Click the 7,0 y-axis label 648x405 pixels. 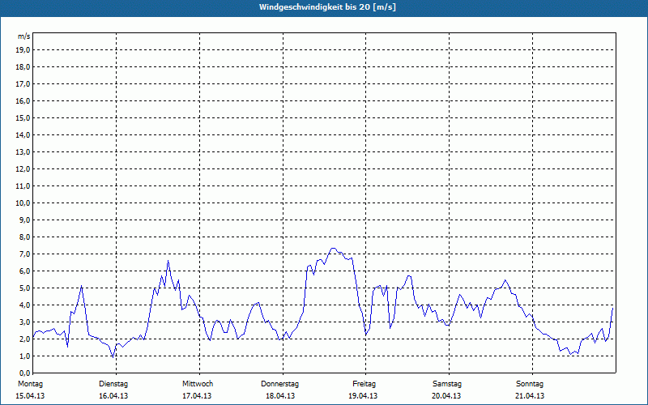coord(24,254)
